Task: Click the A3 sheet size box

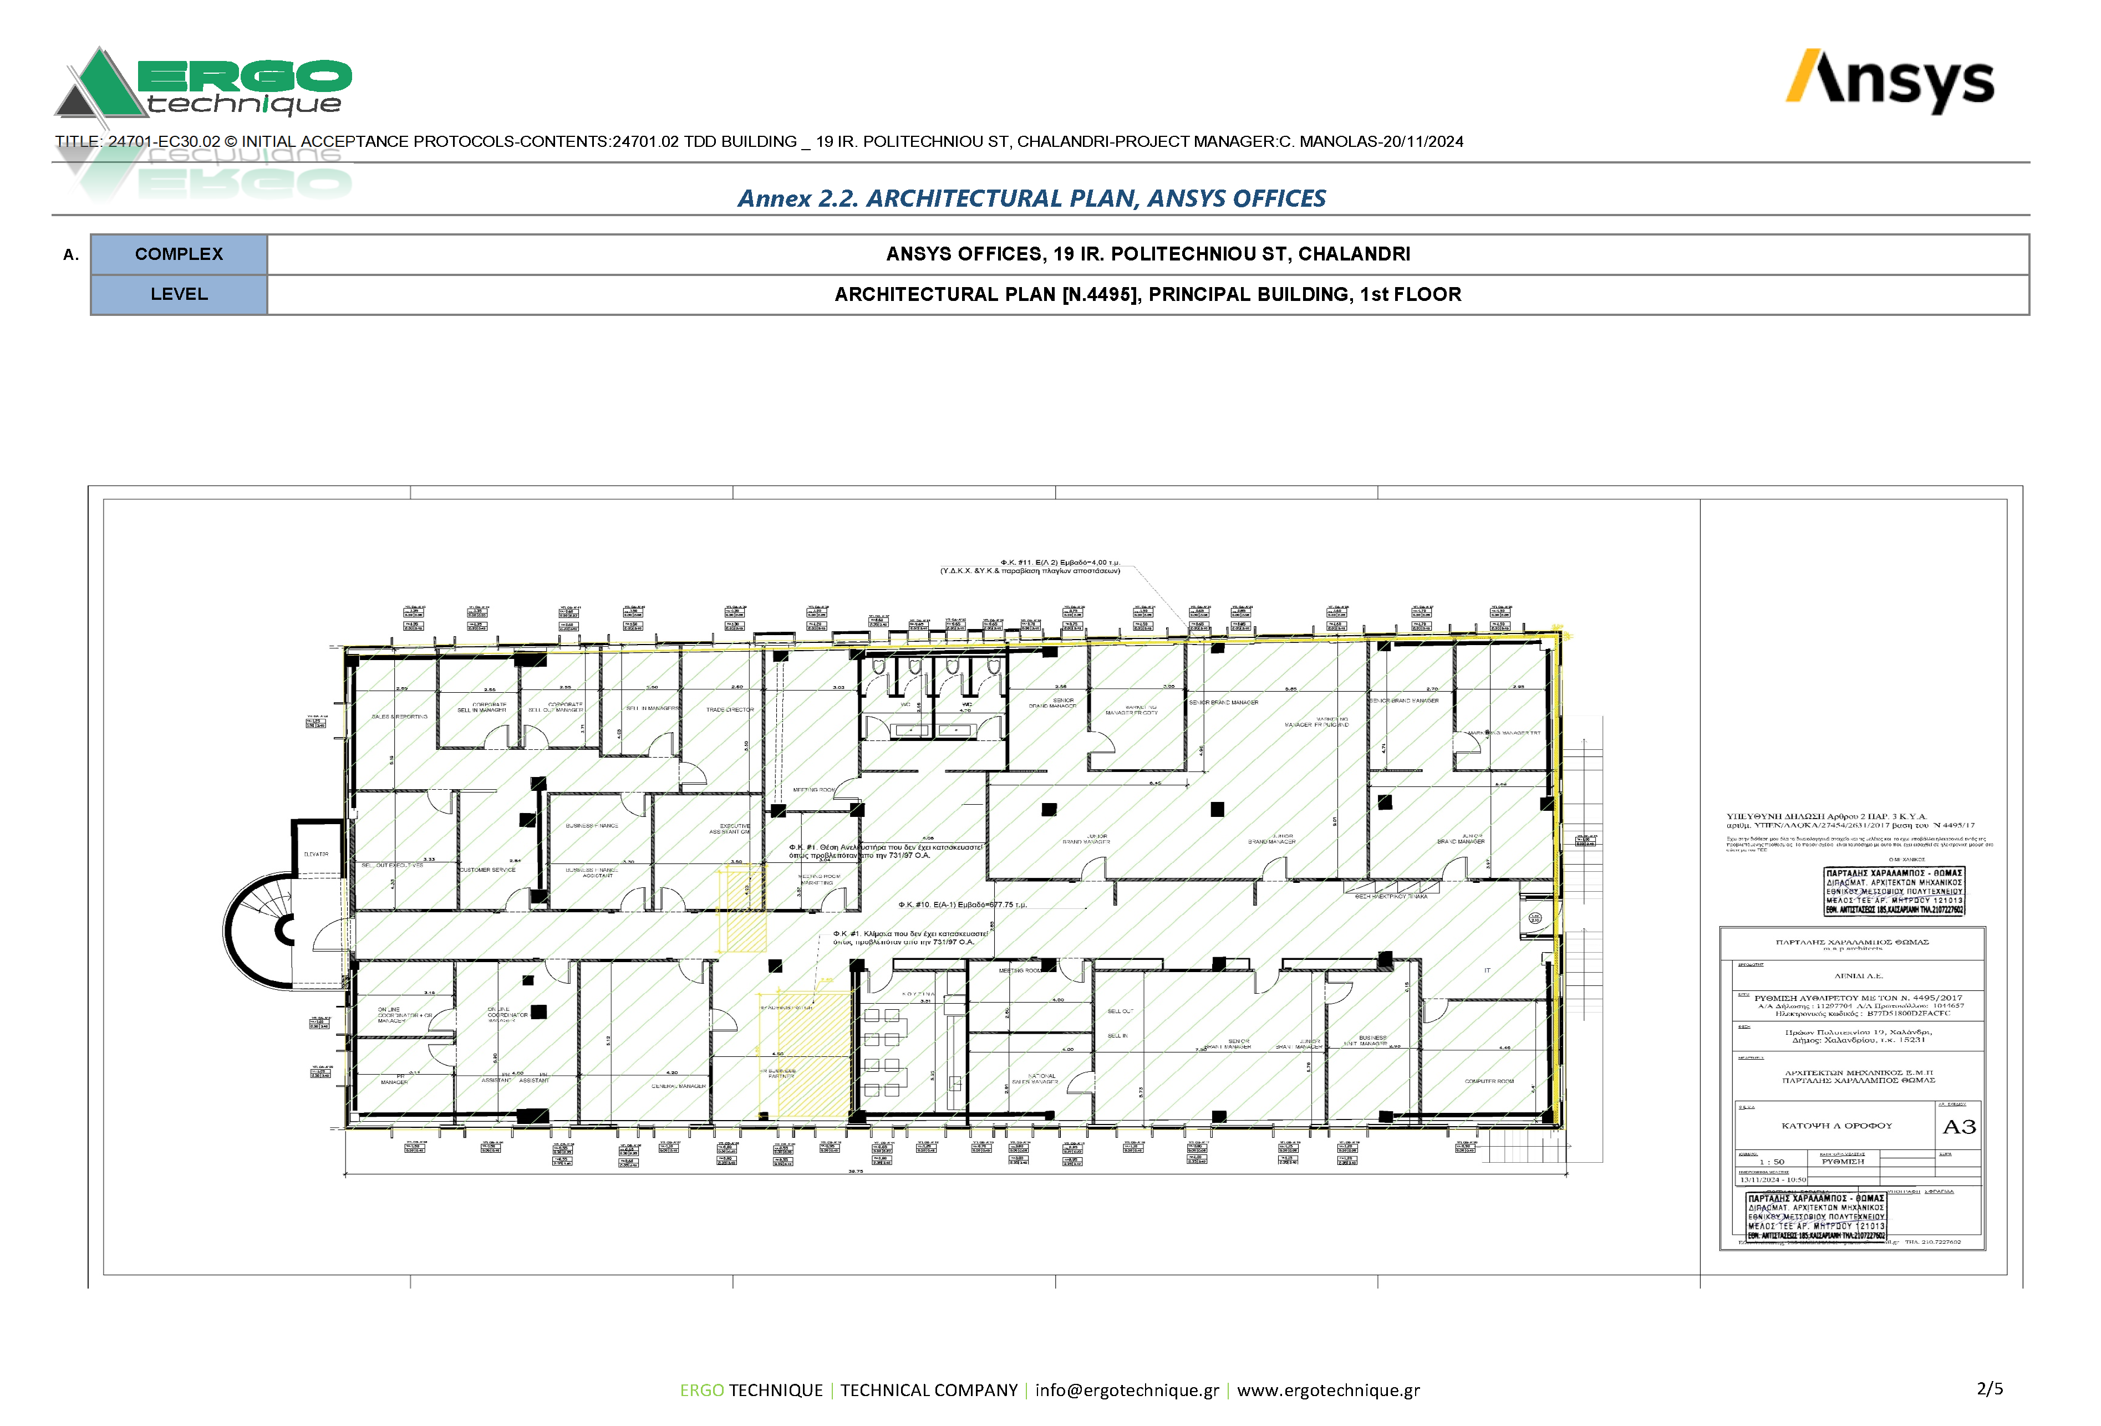Action: click(x=1958, y=1127)
